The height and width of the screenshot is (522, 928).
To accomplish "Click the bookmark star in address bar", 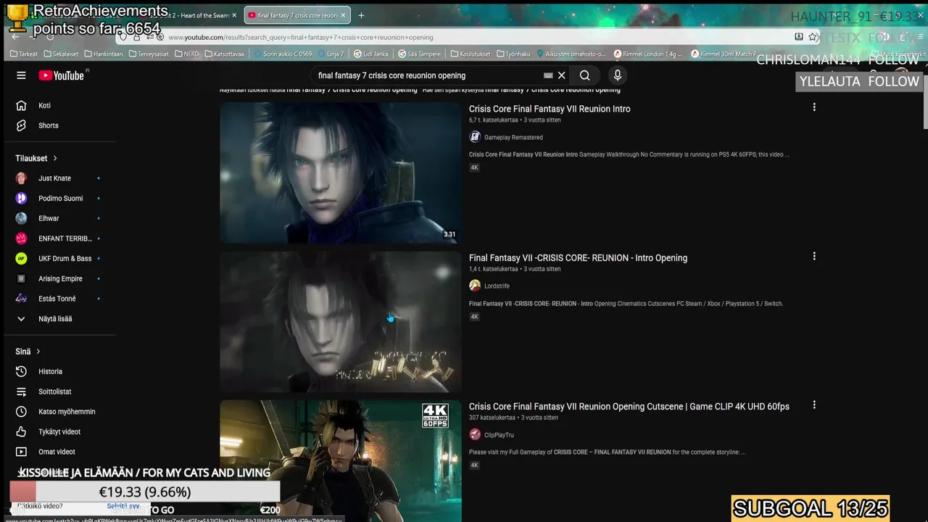I will point(813,37).
